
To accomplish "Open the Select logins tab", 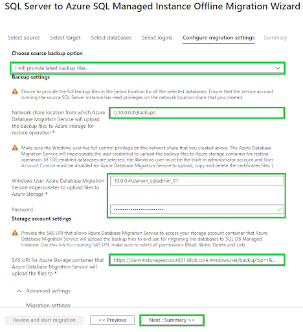I will pyautogui.click(x=157, y=38).
